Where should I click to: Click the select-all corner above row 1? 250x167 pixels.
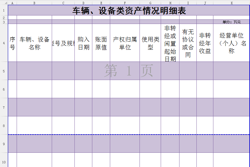4,3
